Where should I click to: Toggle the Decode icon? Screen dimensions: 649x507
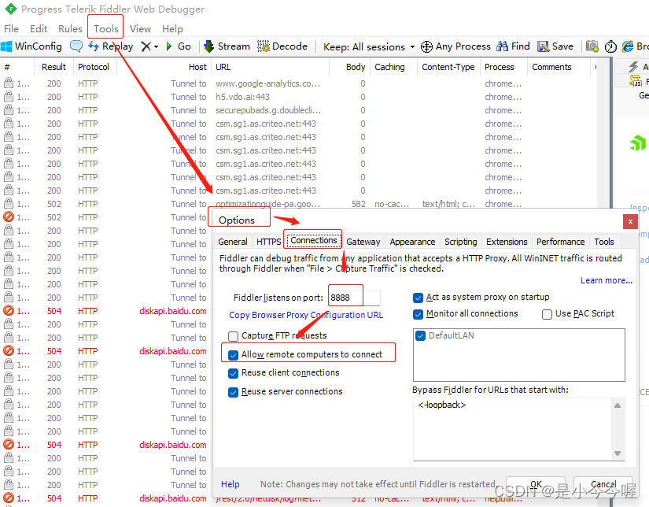pyautogui.click(x=264, y=46)
